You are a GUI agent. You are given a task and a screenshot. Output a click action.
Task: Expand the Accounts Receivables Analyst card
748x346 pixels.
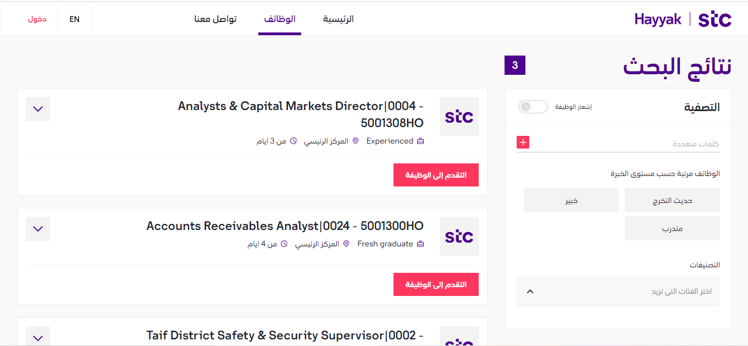pyautogui.click(x=38, y=229)
